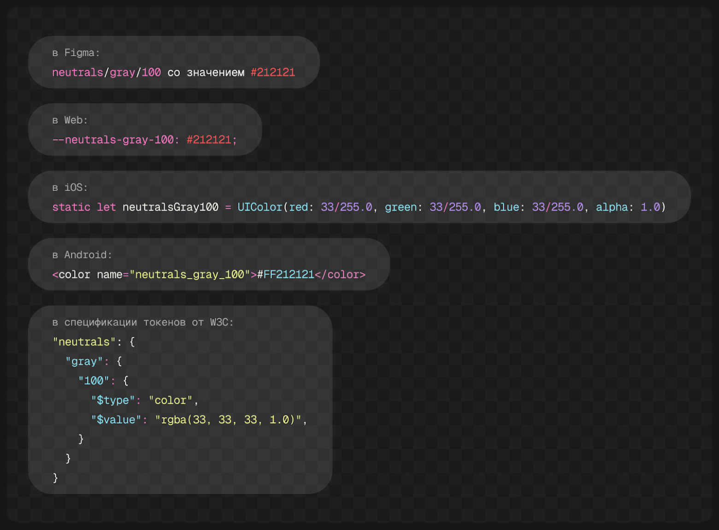Click the "в iOS:" comment label
Screen dimensions: 719x530
pyautogui.click(x=70, y=188)
